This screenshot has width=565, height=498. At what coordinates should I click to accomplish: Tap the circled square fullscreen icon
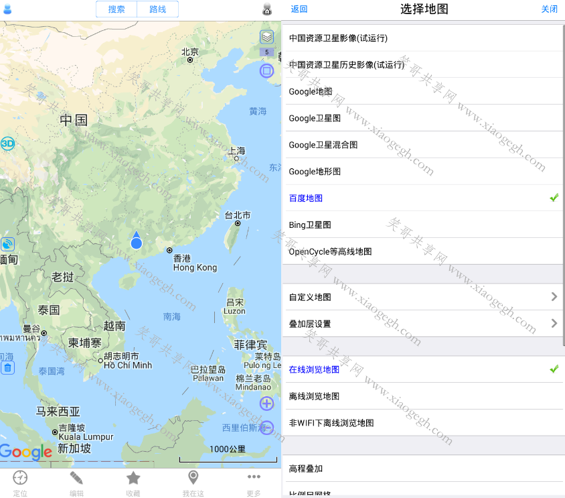[x=266, y=71]
